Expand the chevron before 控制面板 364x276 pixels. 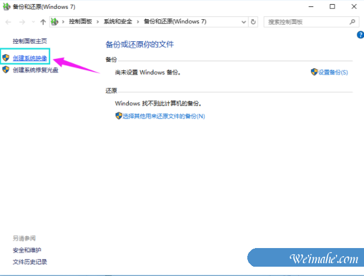click(63, 22)
